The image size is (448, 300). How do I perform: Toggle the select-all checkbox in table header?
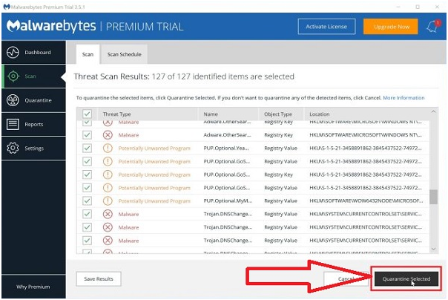click(x=87, y=114)
